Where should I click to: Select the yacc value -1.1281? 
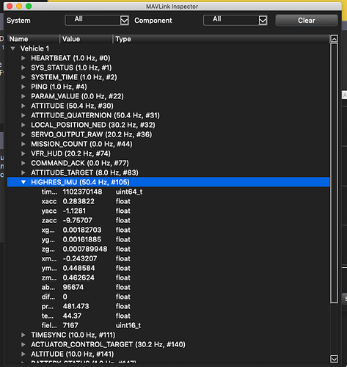(74, 211)
